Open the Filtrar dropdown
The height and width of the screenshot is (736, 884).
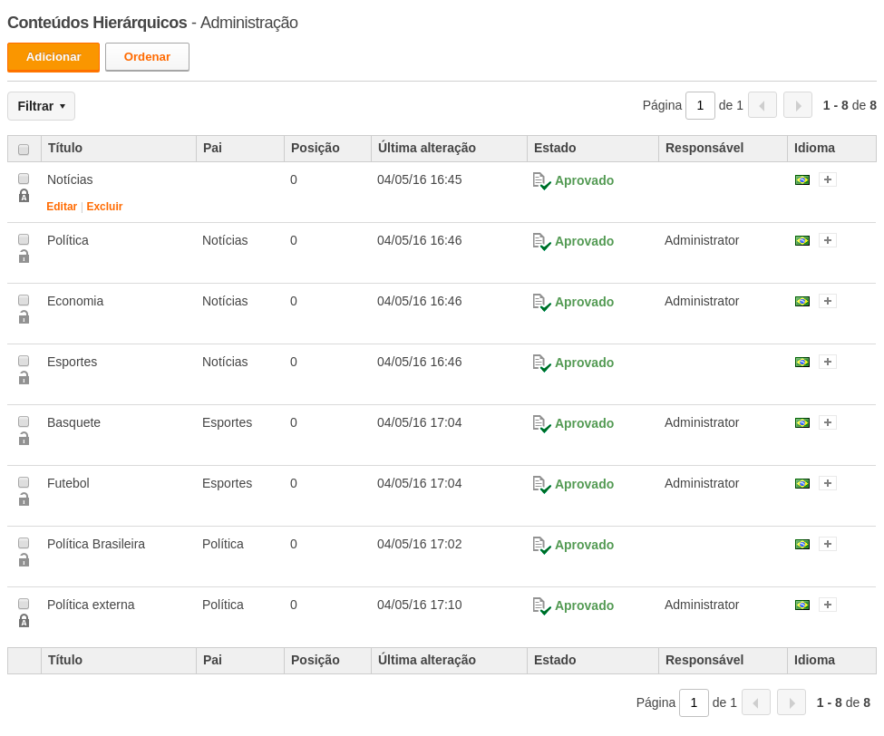(x=41, y=106)
